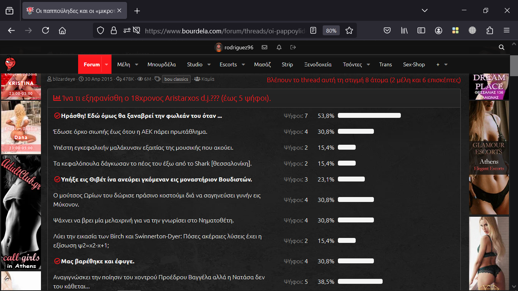Open tracking protection shield panel
Screen dimensions: 518x291
pyautogui.click(x=100, y=30)
